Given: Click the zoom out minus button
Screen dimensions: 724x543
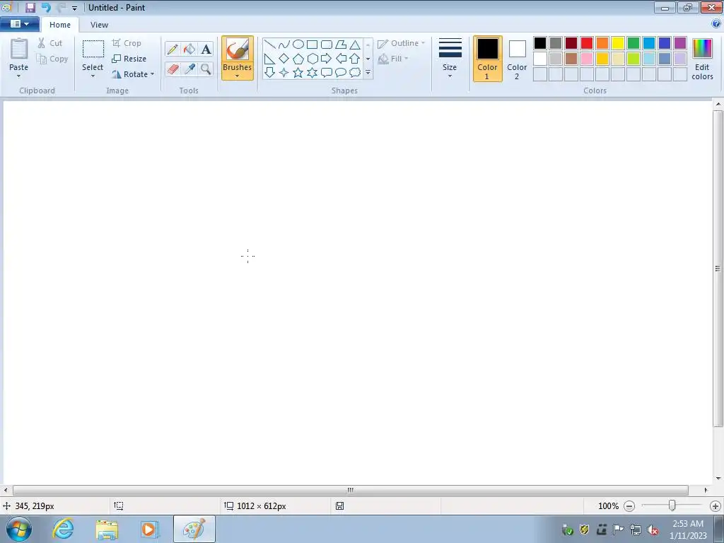Looking at the screenshot, I should (629, 506).
